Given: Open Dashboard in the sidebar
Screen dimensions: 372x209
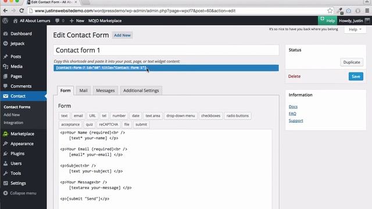Looking at the screenshot, I should (21, 34).
